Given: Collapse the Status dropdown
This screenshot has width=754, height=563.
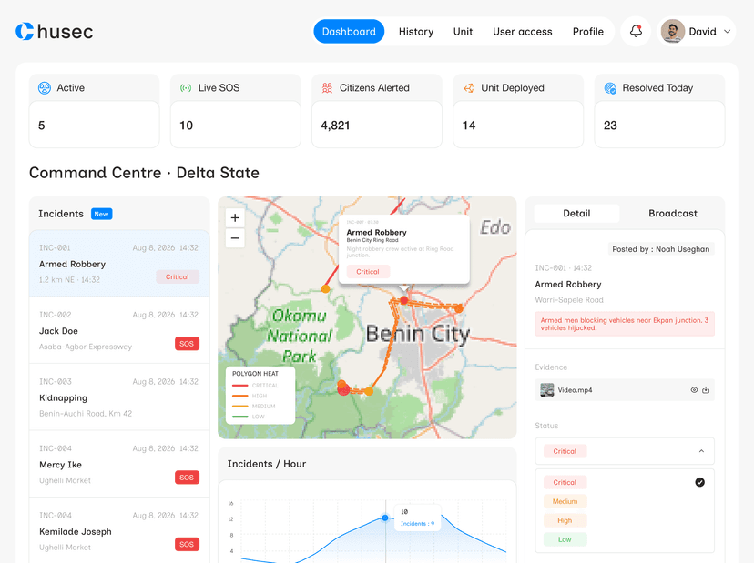Looking at the screenshot, I should coord(701,451).
